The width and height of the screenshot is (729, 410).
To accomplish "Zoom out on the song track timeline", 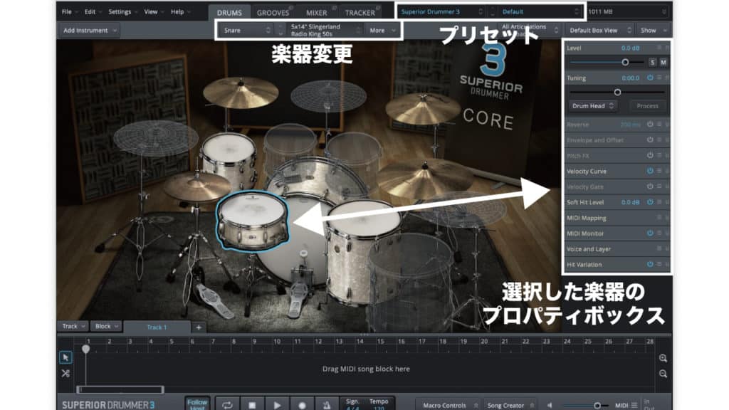I will click(663, 374).
